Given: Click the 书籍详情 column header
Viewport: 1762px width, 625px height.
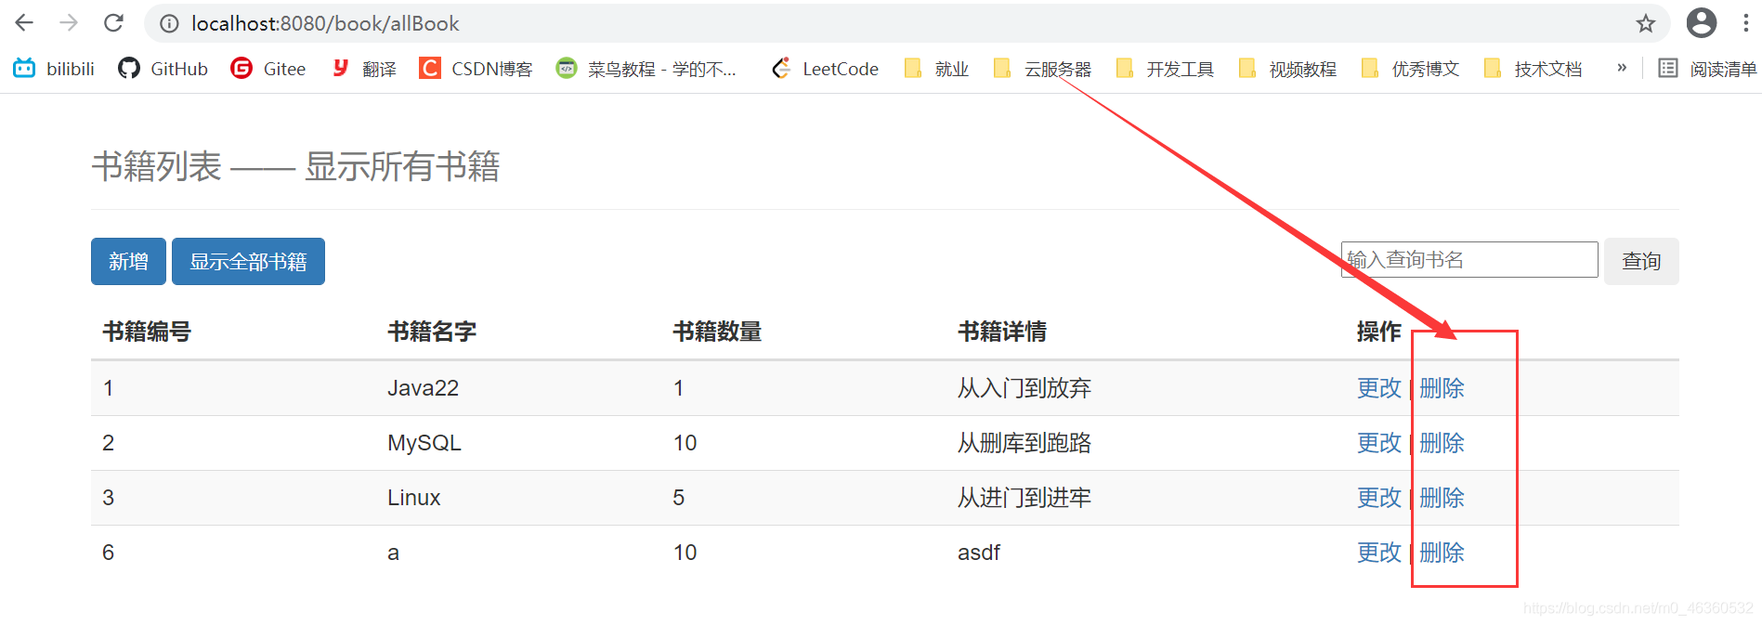Looking at the screenshot, I should tap(1002, 332).
